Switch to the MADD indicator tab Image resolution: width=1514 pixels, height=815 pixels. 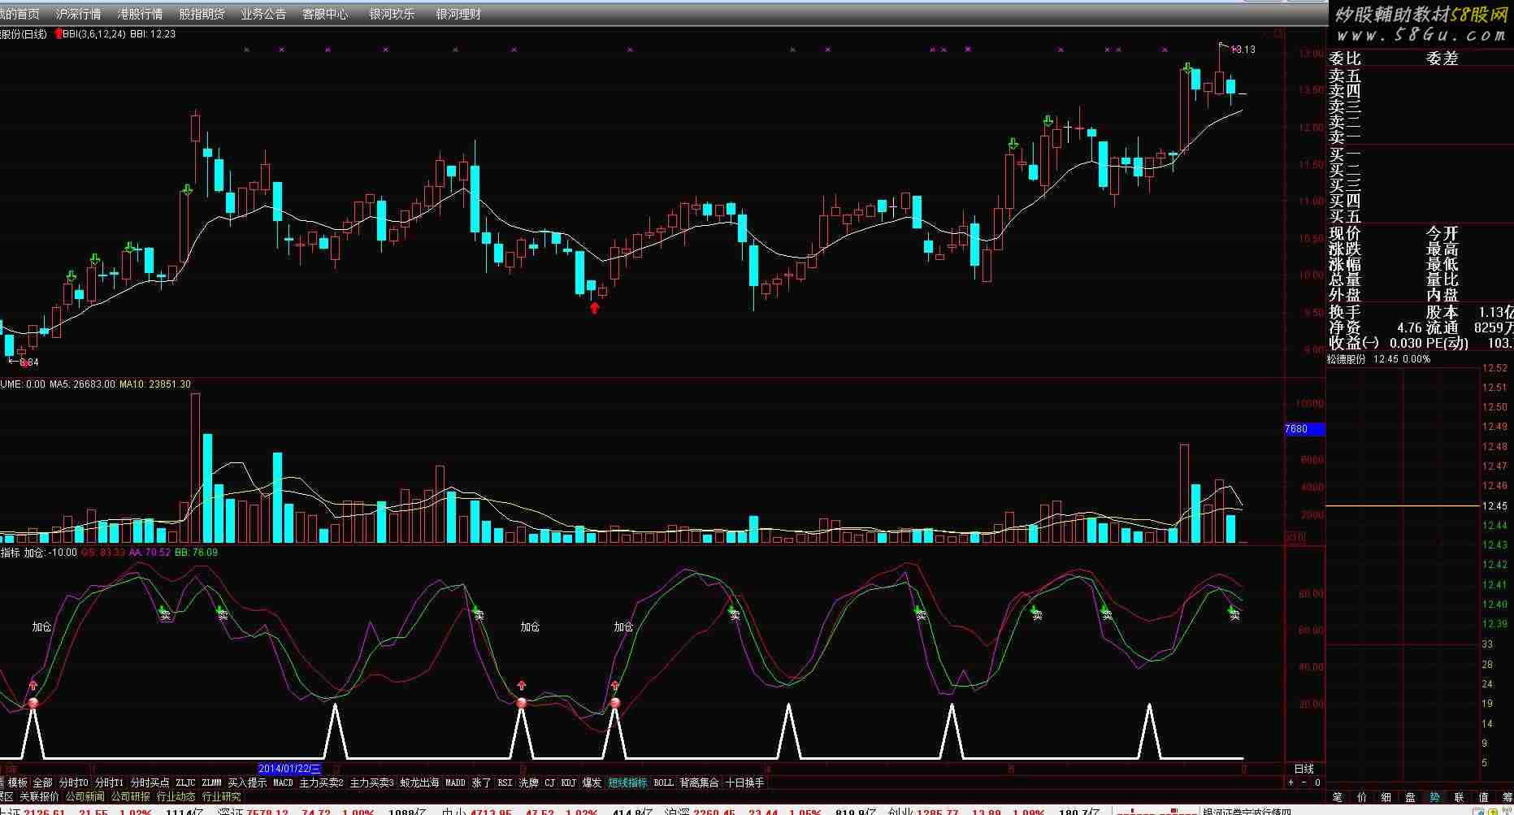456,782
